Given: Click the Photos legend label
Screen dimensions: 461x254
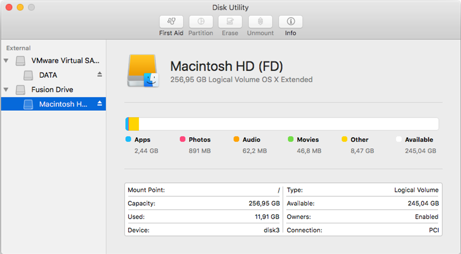Looking at the screenshot, I should tap(199, 140).
